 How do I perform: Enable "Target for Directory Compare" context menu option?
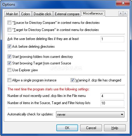click(x=9, y=30)
